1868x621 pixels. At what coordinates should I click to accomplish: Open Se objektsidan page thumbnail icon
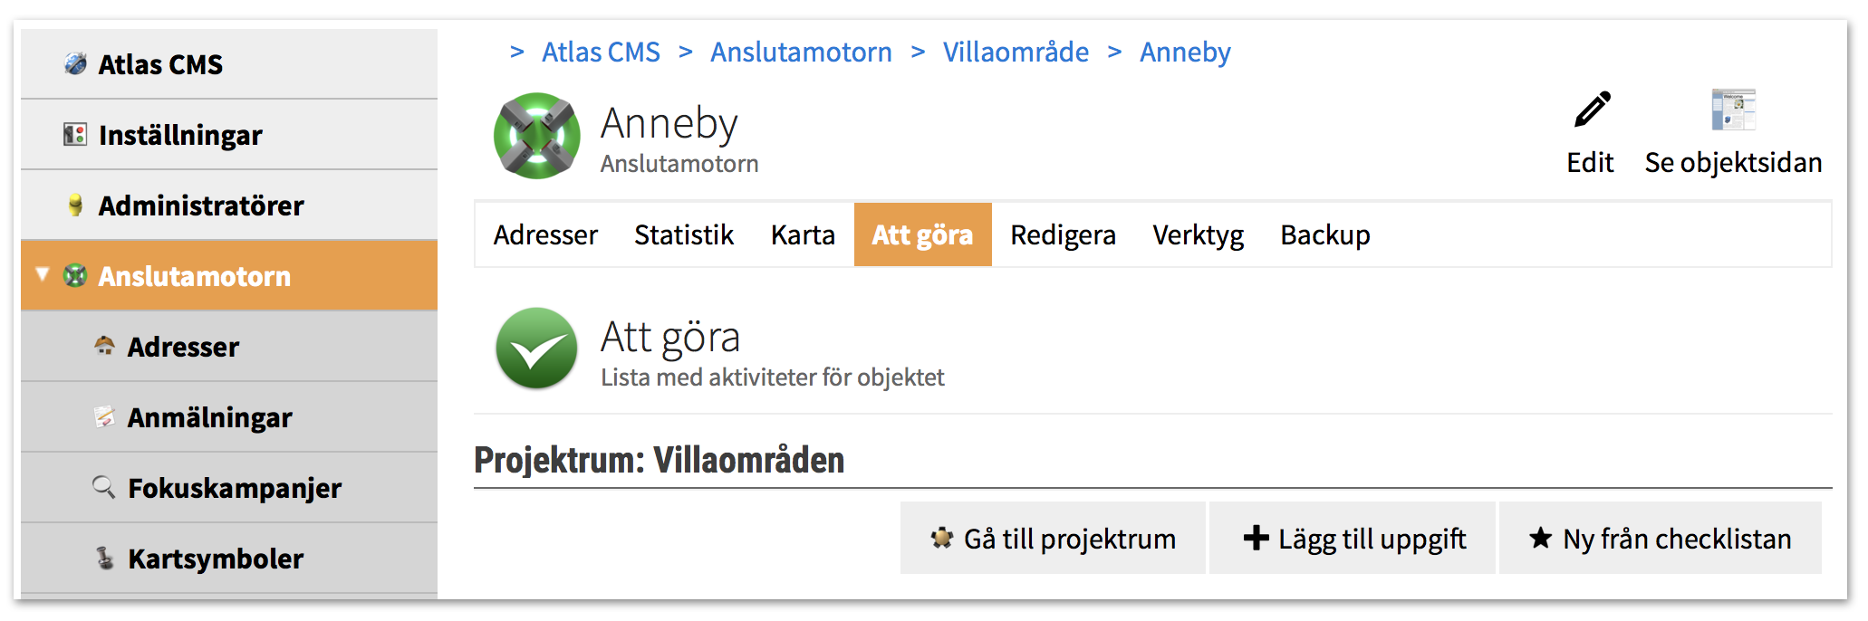click(1733, 110)
